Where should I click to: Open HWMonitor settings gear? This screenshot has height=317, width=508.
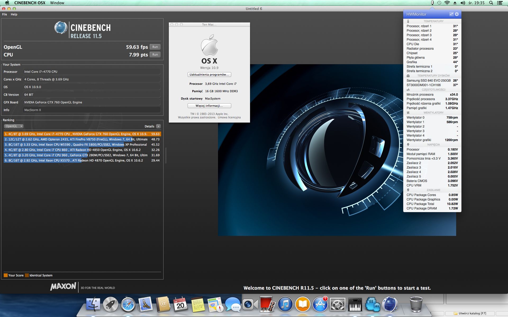(457, 14)
